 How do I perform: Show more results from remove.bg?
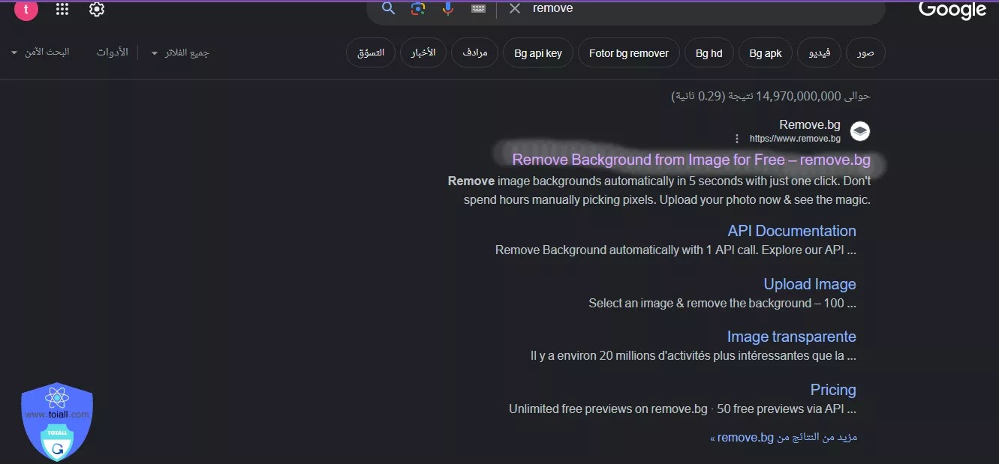point(784,437)
